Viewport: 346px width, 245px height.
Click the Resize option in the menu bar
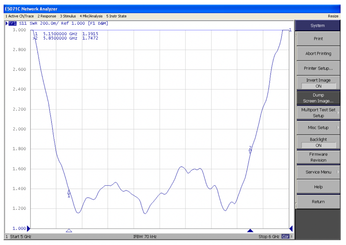tap(333, 16)
